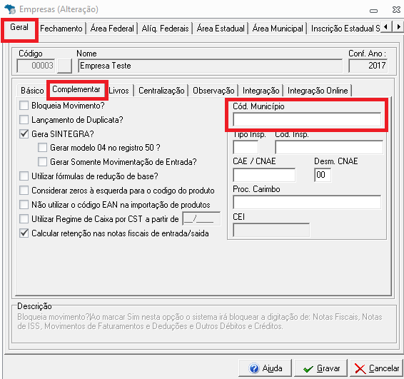
Task: Open the Área Federal tab
Action: [x=112, y=28]
